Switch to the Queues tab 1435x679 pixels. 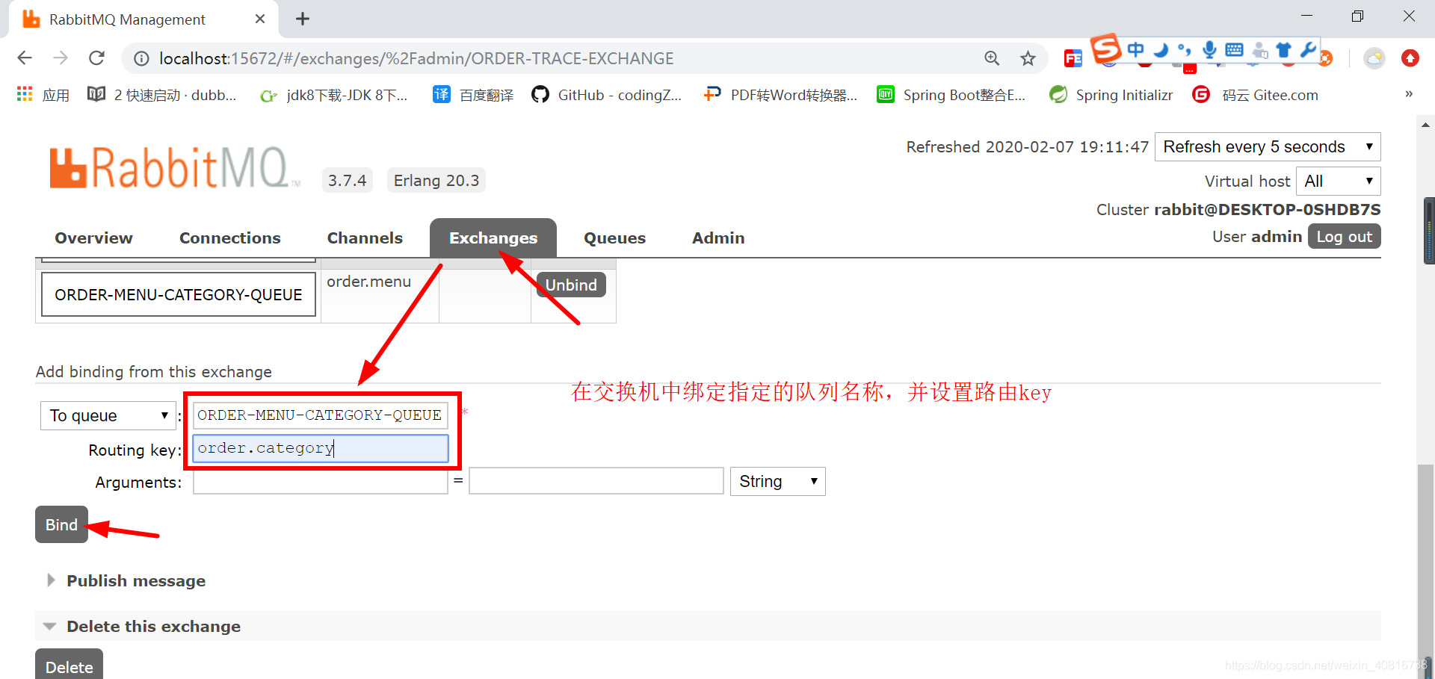(x=614, y=238)
